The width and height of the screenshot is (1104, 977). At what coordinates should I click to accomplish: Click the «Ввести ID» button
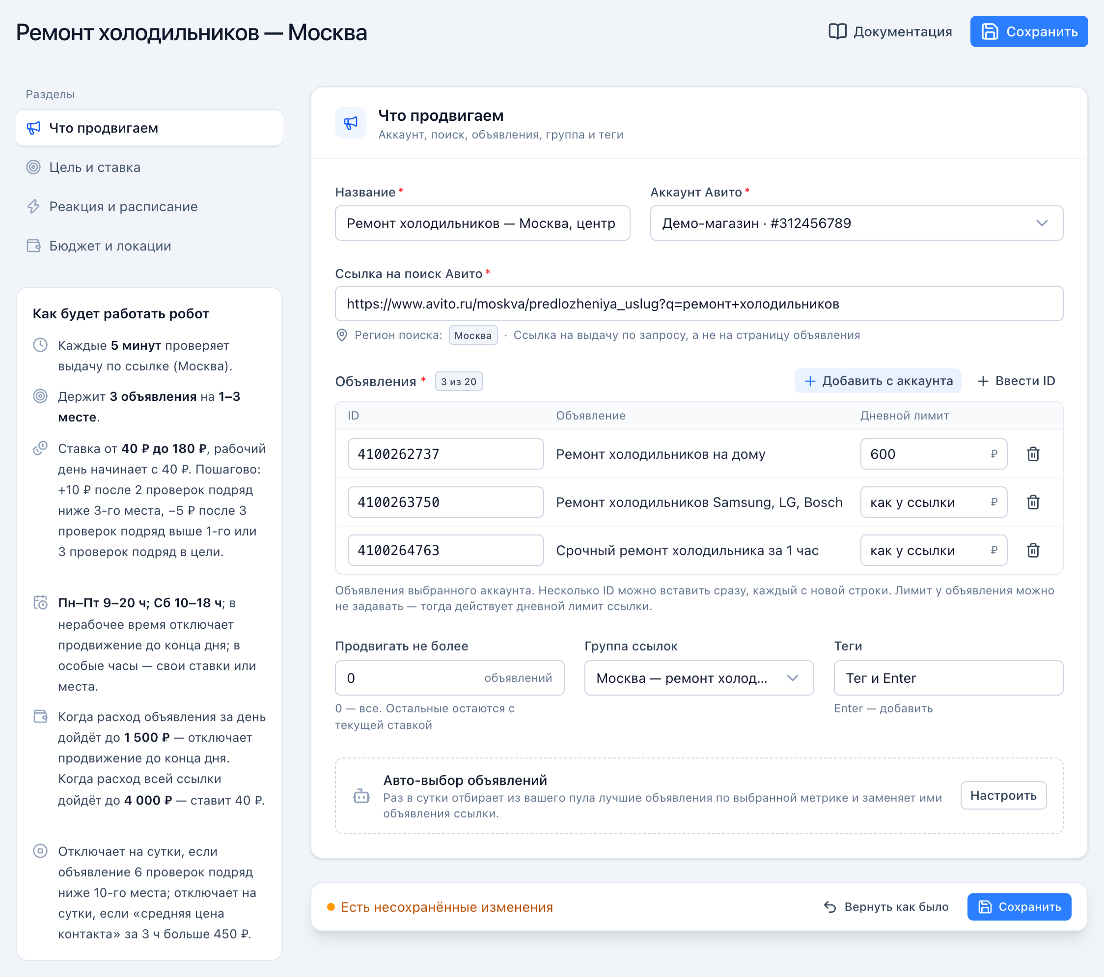pos(1016,381)
